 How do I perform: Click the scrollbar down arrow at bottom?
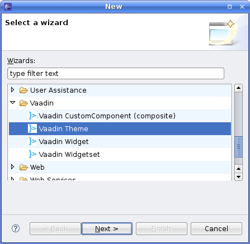(x=238, y=177)
